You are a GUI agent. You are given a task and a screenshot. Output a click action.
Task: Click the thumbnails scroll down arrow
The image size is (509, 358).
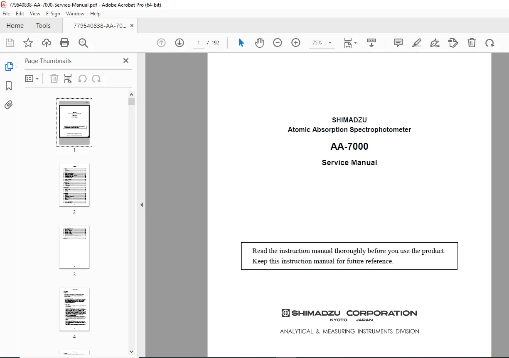132,352
